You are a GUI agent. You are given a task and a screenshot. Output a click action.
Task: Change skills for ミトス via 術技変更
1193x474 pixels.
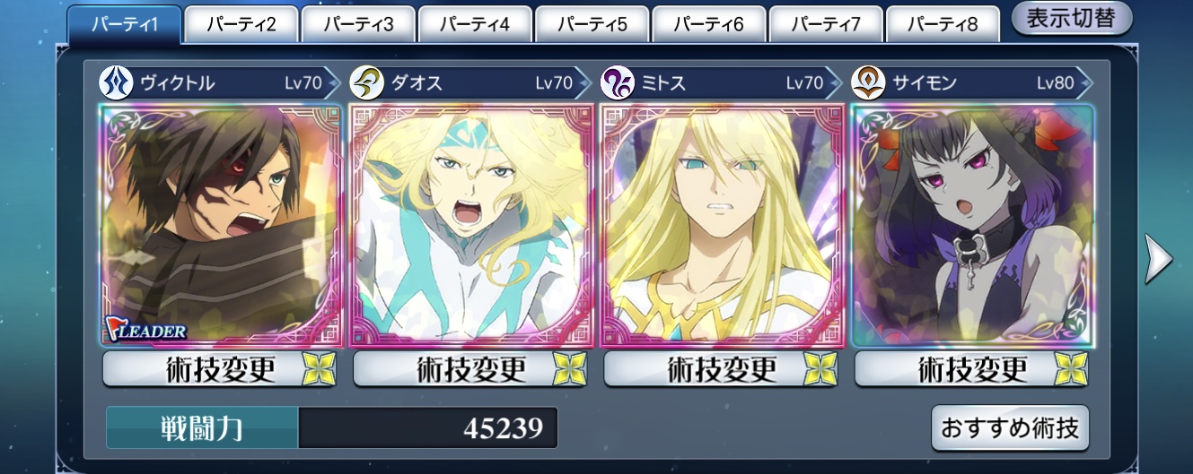point(723,369)
